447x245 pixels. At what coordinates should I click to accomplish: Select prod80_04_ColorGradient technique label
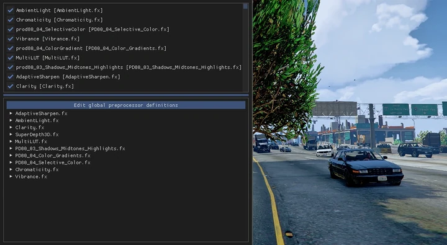(x=91, y=48)
